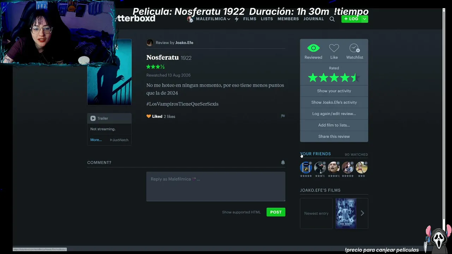Screen dimensions: 452x254
Task: Open the Activity lightning bolt icon
Action: point(236,19)
